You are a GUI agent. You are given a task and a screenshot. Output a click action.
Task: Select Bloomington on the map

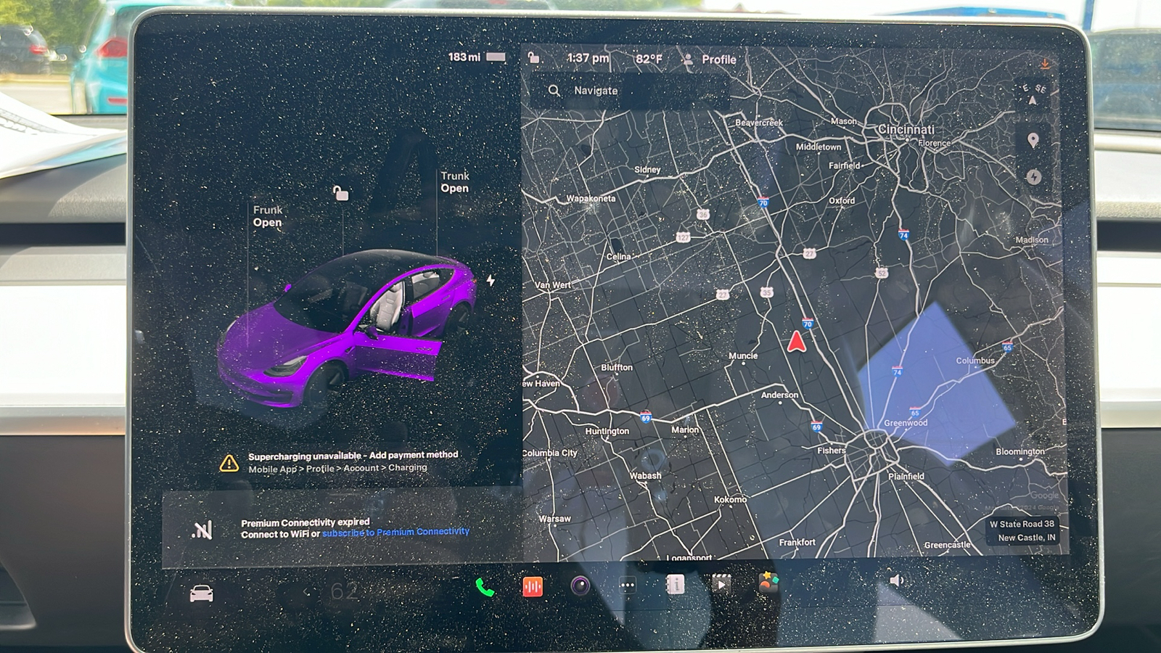click(x=1020, y=451)
